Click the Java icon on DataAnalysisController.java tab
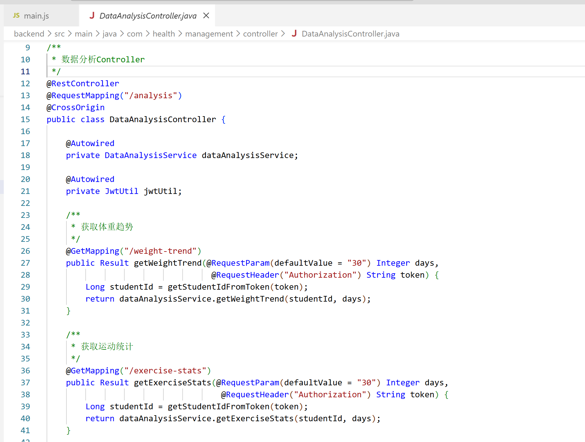 92,15
